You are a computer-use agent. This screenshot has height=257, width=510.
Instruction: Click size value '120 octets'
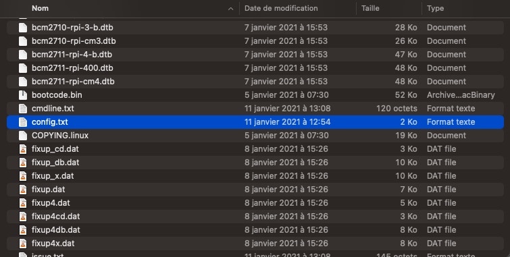tap(397, 109)
